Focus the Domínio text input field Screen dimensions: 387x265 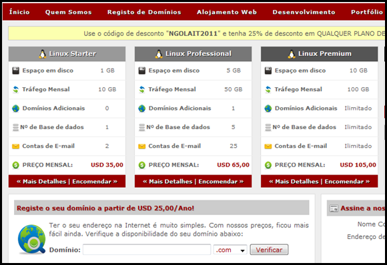click(147, 250)
